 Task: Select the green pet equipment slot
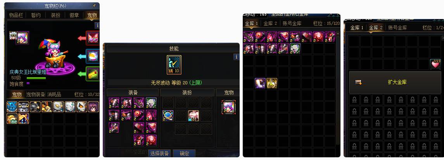[x=93, y=74]
